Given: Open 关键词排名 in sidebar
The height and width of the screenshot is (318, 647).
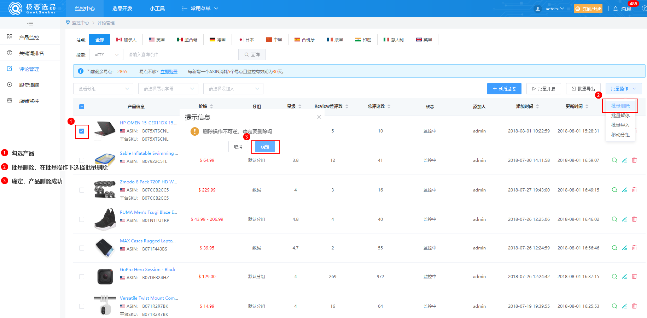Looking at the screenshot, I should (30, 53).
